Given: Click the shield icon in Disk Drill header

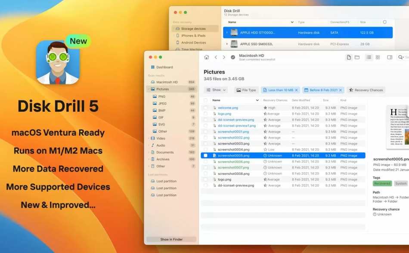Looking at the screenshot, I should [385, 22].
